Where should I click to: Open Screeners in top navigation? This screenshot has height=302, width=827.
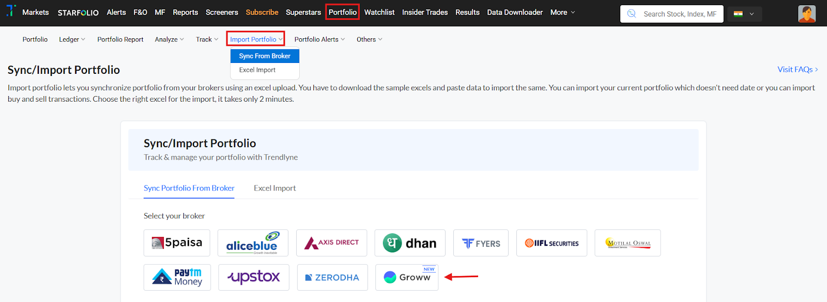222,12
